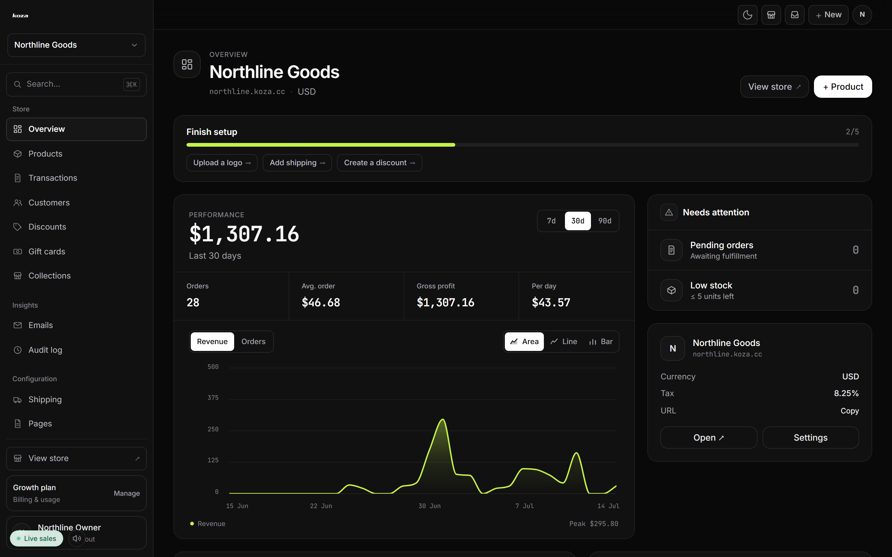Switch to the Bar chart type
Viewport: 892px width, 557px height.
pos(601,342)
